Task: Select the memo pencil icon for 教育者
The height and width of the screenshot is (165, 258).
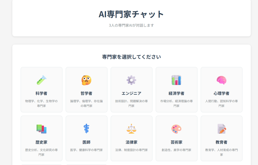Action: pyautogui.click(x=221, y=129)
